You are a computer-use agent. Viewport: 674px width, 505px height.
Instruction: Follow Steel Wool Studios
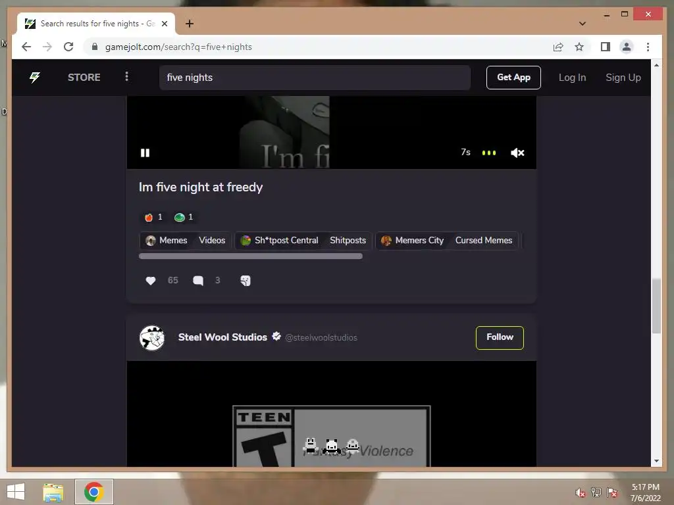(x=500, y=337)
